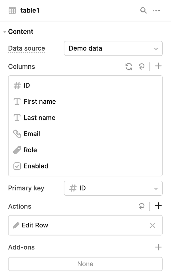Collapse the Content section
Image resolution: width=171 pixels, height=278 pixels.
pos(5,32)
